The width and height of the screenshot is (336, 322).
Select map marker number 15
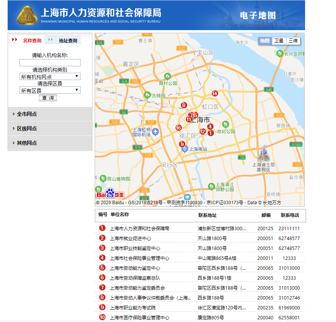[195, 115]
